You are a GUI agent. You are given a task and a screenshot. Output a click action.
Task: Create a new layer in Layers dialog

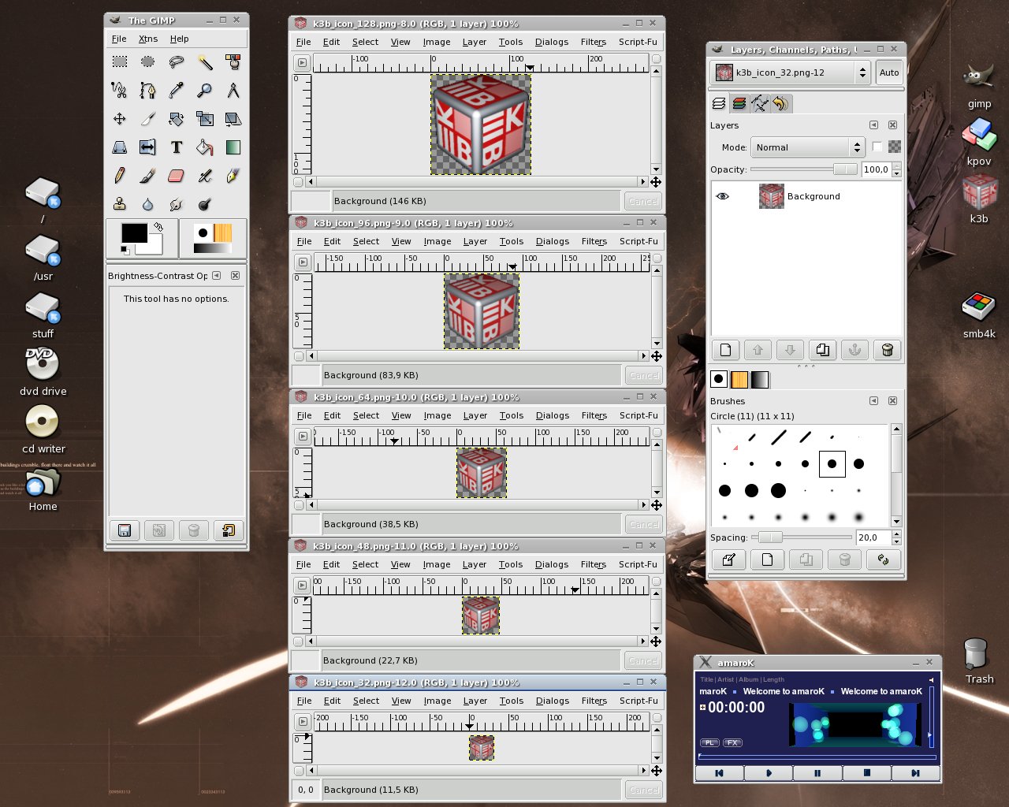pyautogui.click(x=725, y=350)
